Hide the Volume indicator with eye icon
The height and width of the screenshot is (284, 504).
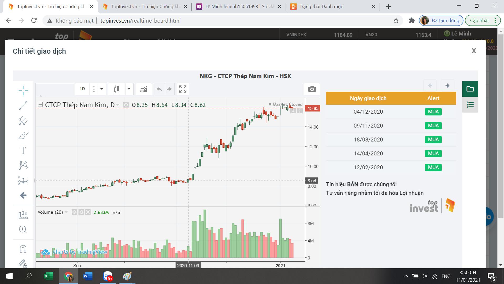click(74, 212)
